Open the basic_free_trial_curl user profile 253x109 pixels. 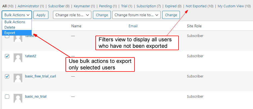point(40,76)
